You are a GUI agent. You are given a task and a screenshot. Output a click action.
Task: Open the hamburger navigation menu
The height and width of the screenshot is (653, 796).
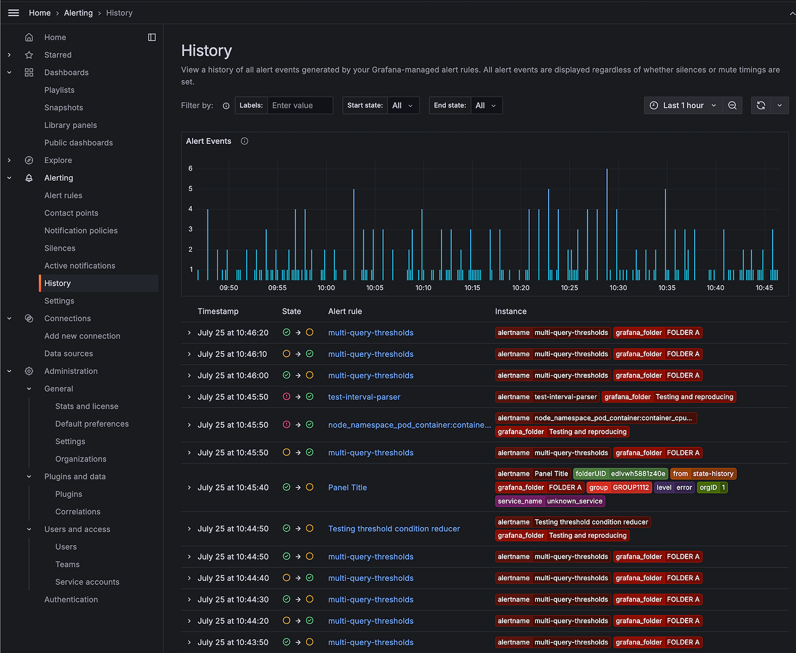(x=14, y=13)
